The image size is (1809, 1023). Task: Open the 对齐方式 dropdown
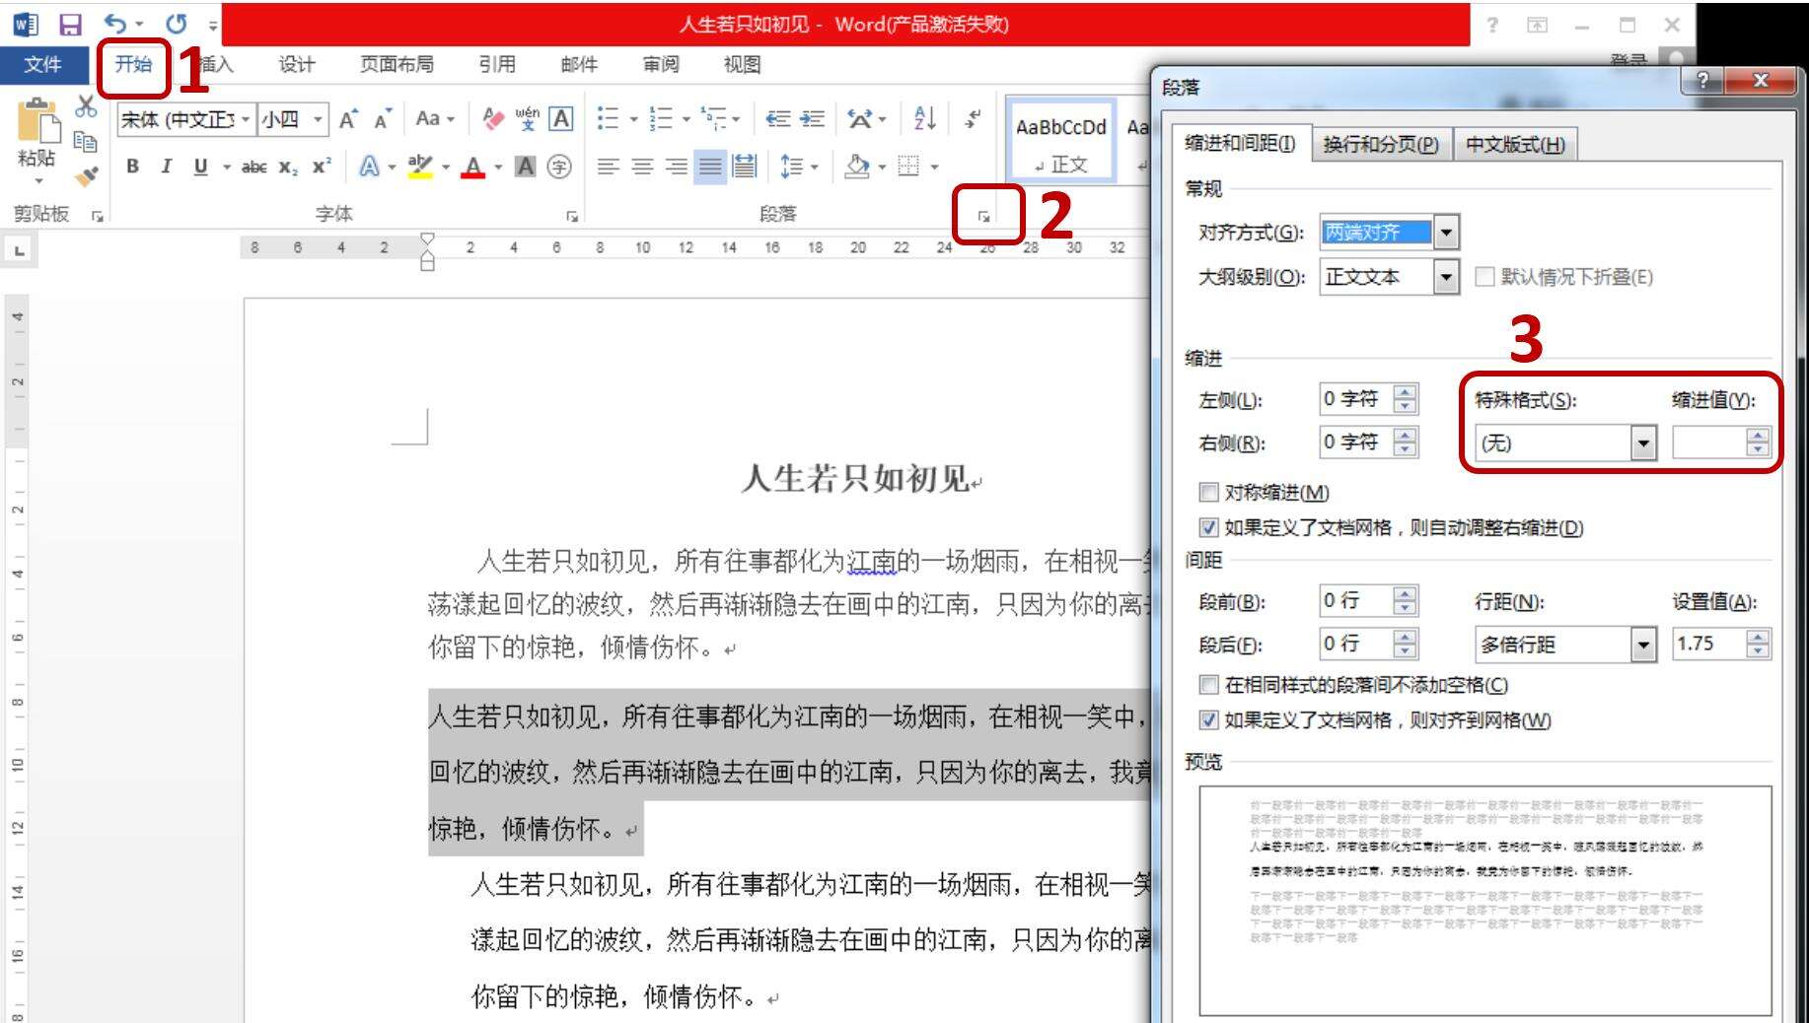(x=1445, y=232)
